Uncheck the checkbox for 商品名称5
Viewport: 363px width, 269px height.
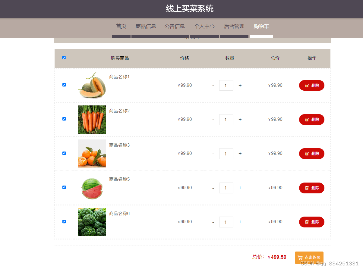click(64, 187)
